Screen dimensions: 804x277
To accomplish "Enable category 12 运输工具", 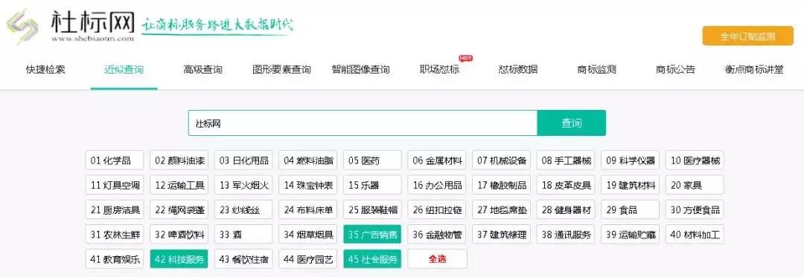I will [179, 185].
